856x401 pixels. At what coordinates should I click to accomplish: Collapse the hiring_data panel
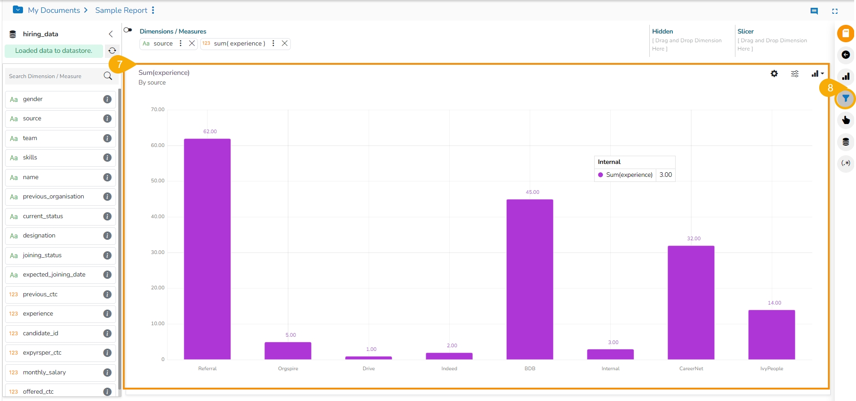110,34
